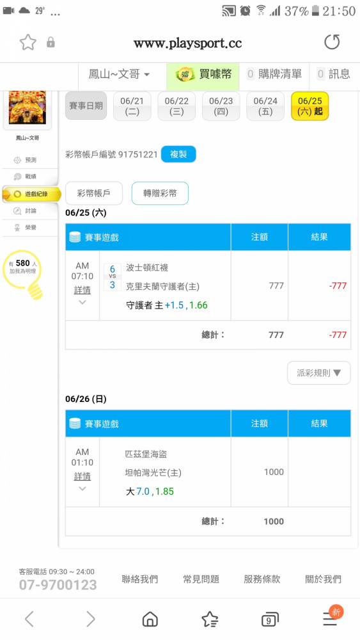This screenshot has width=360, height=640.
Task: Expand 詳情 chevron for the 07:10 game
Action: [x=82, y=303]
